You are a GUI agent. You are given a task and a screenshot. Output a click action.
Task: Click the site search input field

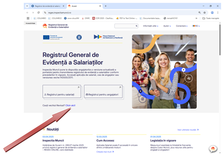tap(126, 26)
